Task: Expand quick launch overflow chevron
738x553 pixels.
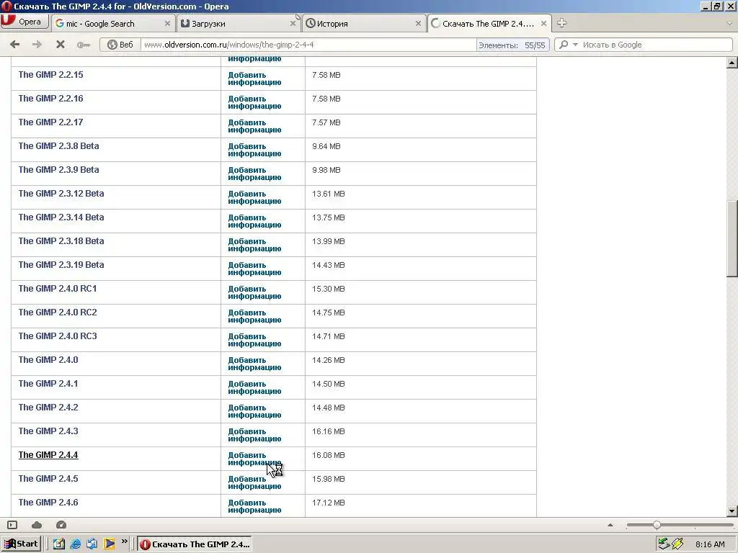Action: pyautogui.click(x=124, y=541)
